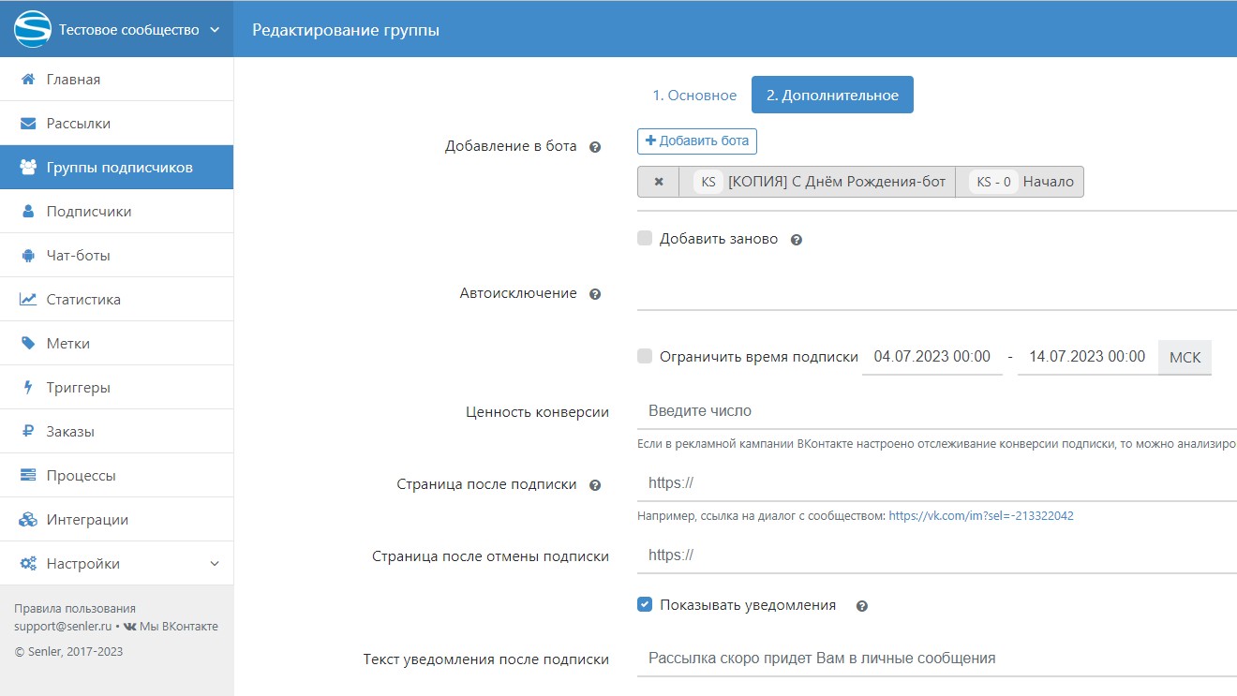The image size is (1237, 696).
Task: Remove the С Днём Рождения-бот entry
Action: (x=659, y=182)
